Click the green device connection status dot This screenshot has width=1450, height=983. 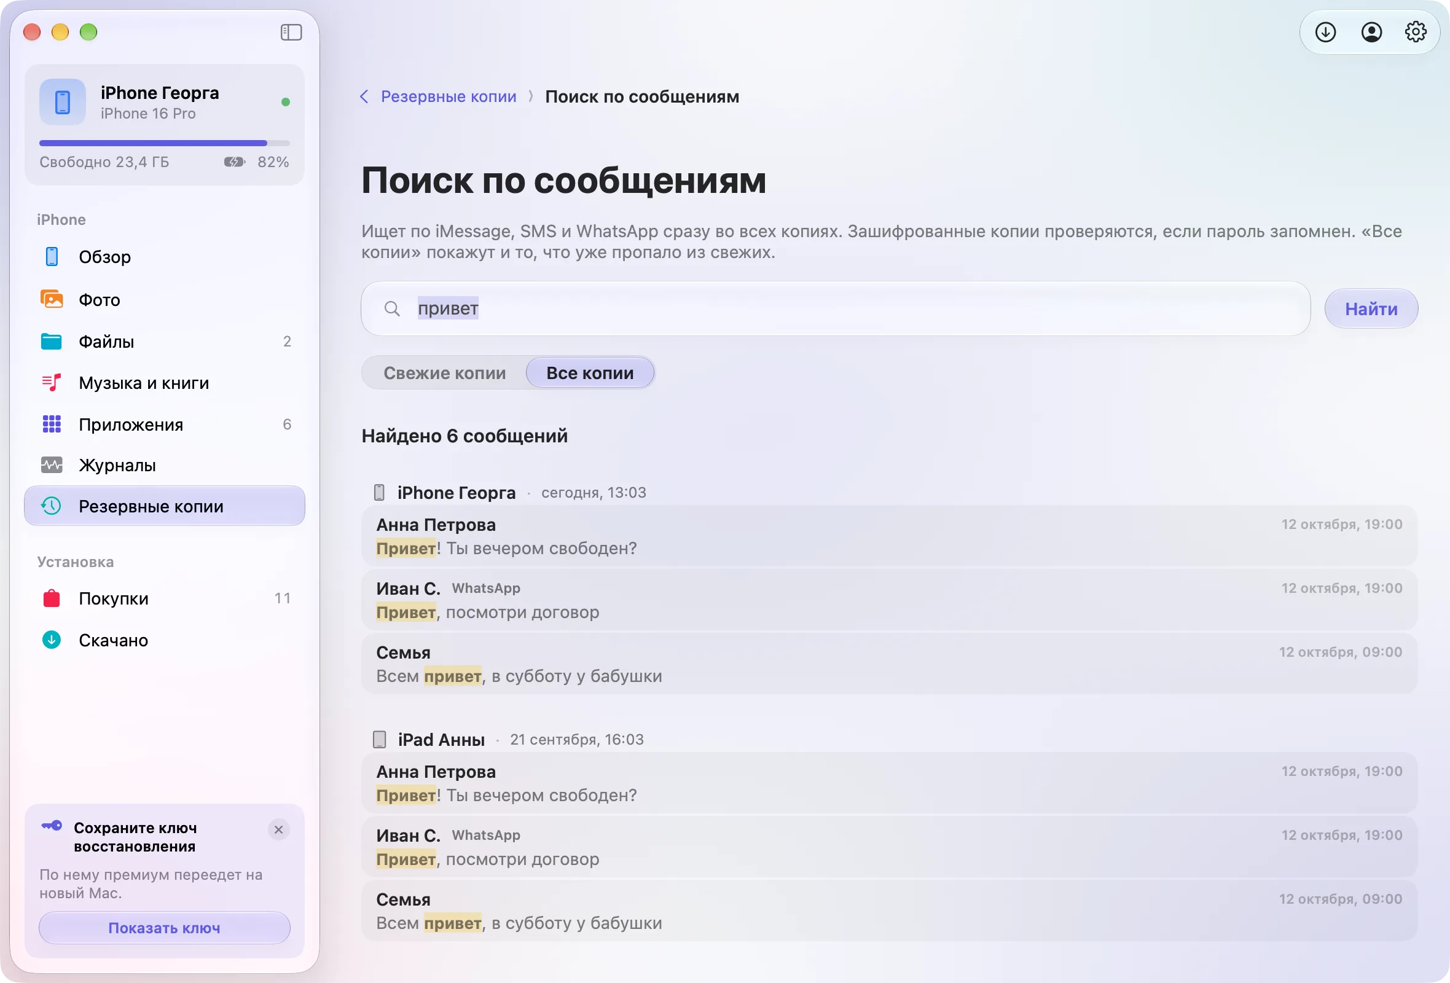coord(286,101)
